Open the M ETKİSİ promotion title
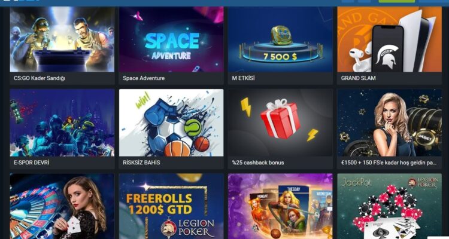This screenshot has height=239, width=449. pyautogui.click(x=243, y=78)
